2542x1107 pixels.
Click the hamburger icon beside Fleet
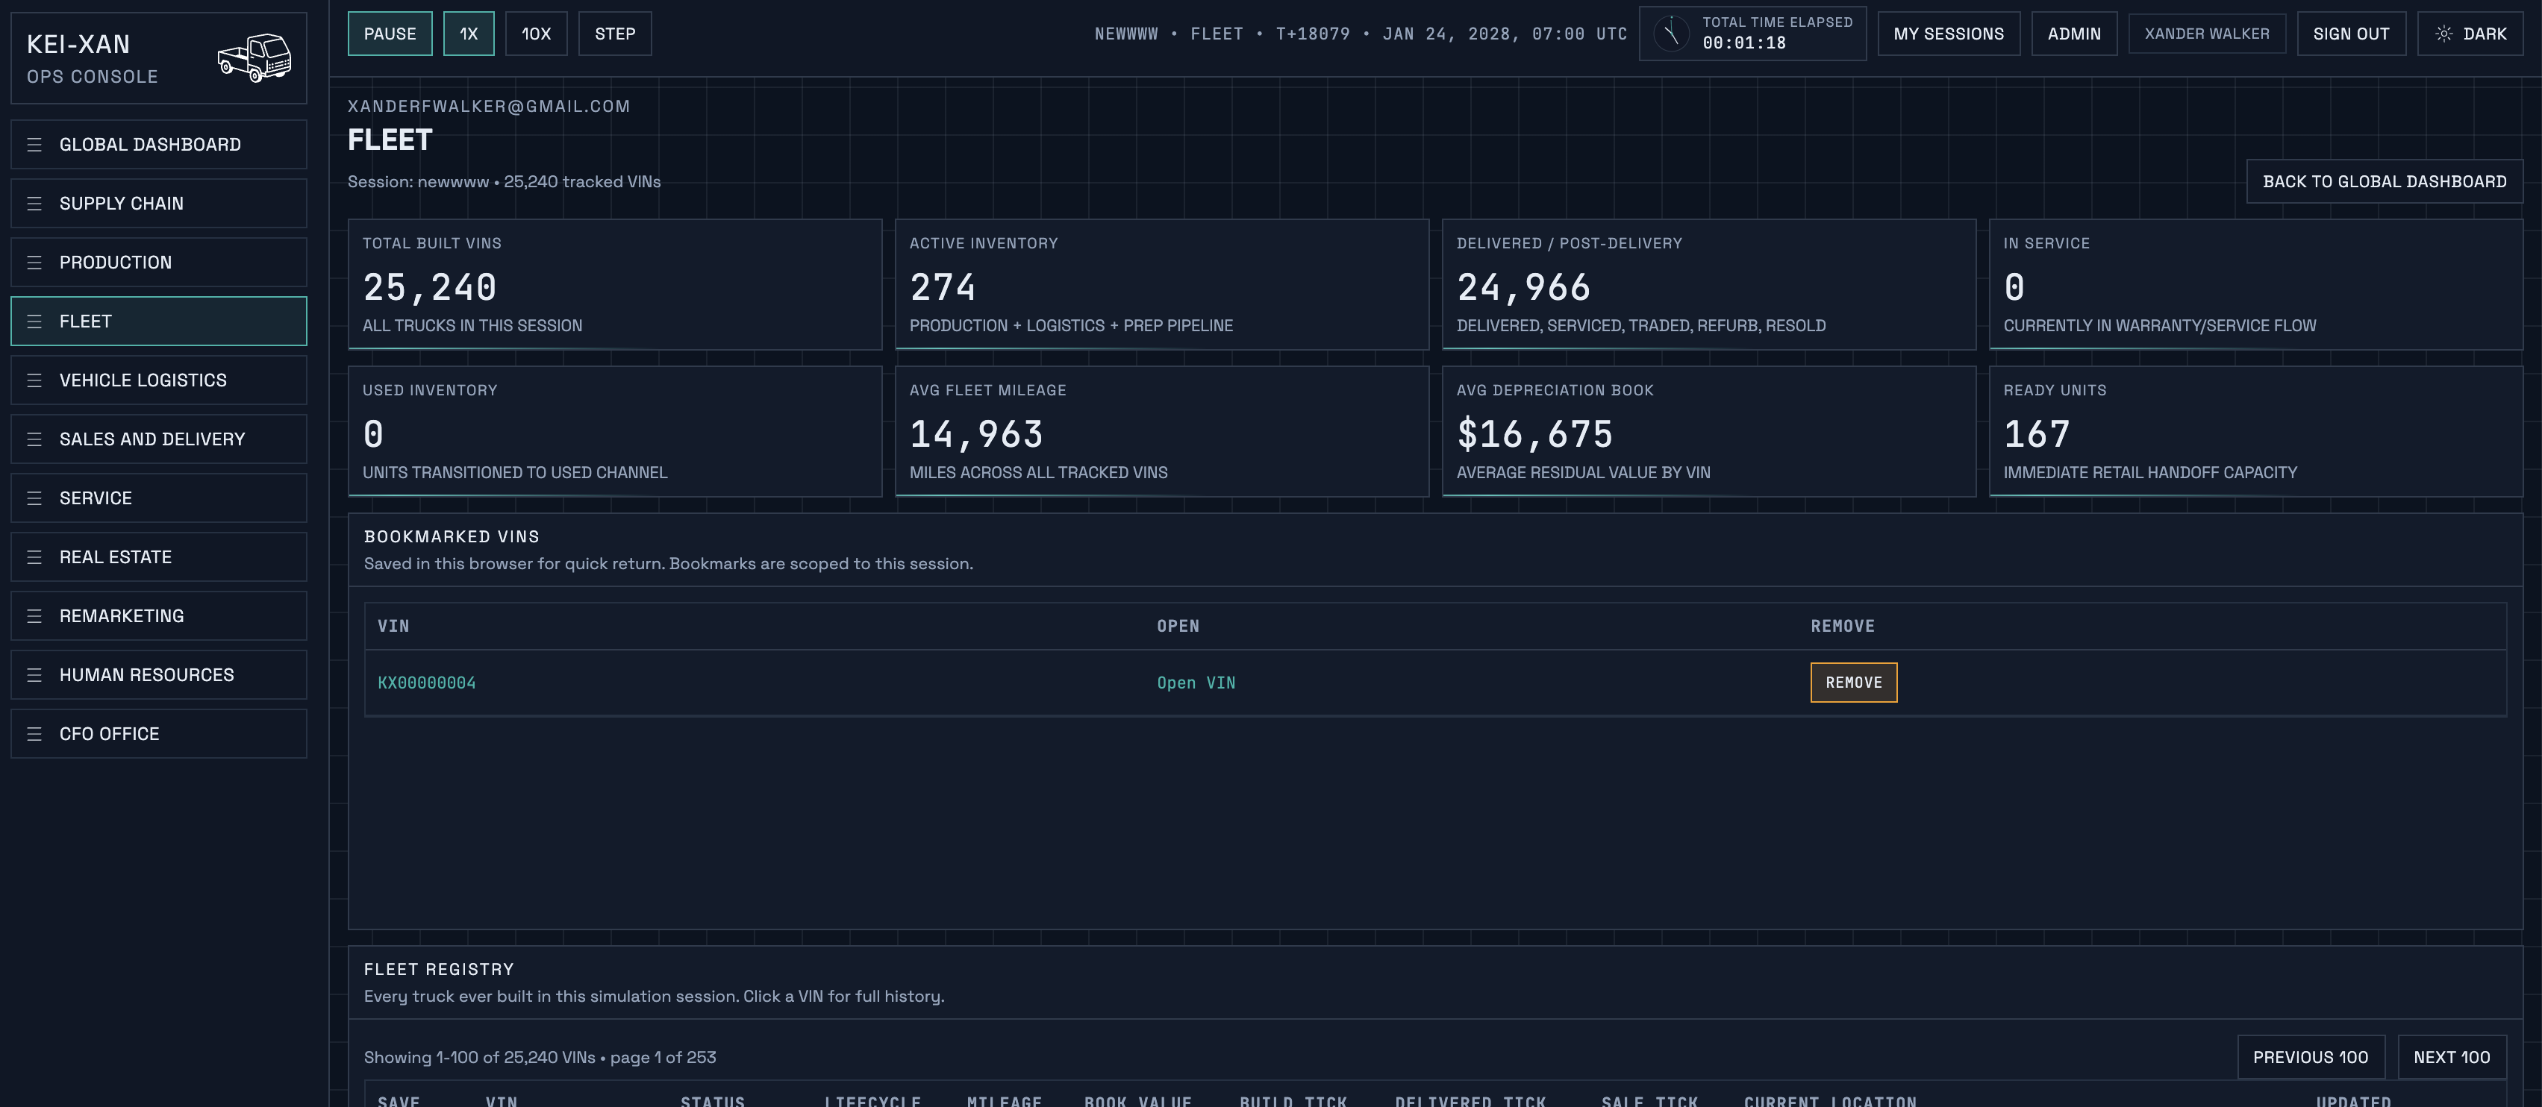click(x=34, y=322)
